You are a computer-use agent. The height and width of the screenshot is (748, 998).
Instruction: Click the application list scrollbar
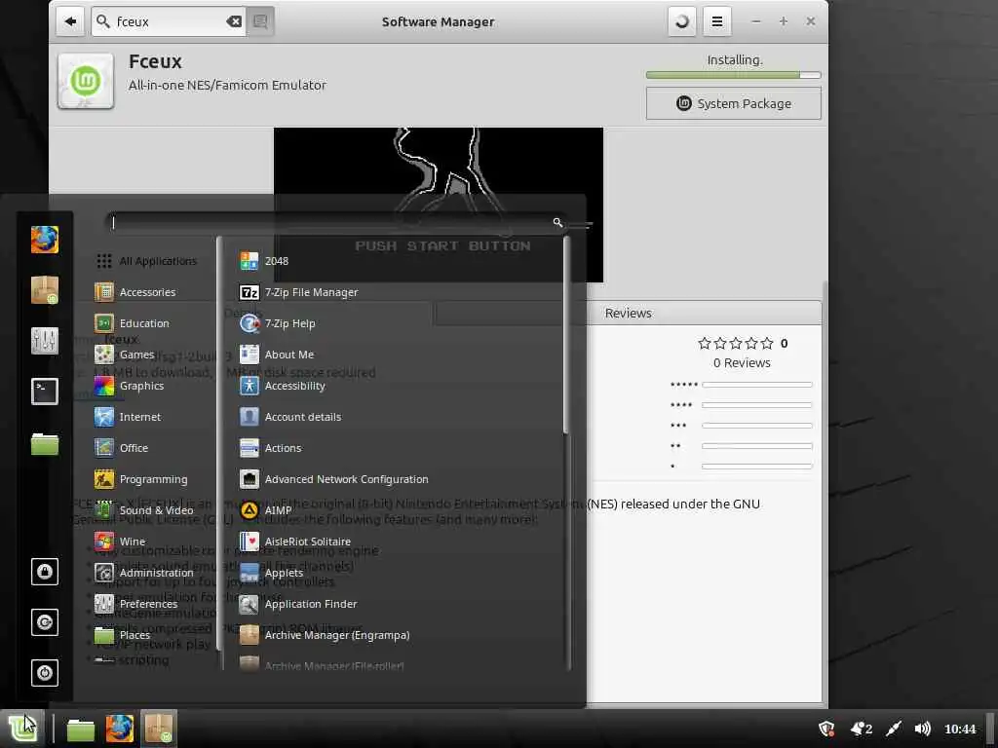click(x=566, y=335)
